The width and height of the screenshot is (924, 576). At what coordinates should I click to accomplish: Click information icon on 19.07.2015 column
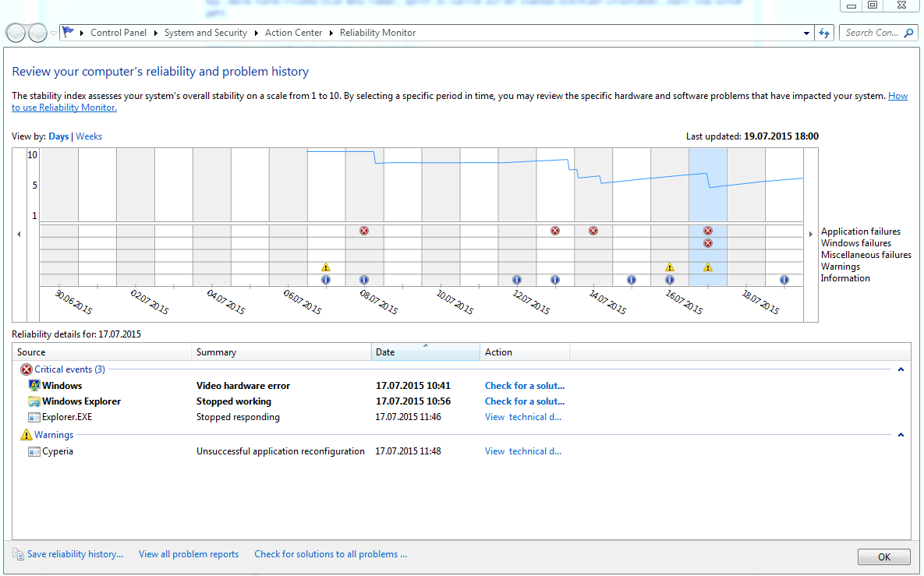pos(784,280)
